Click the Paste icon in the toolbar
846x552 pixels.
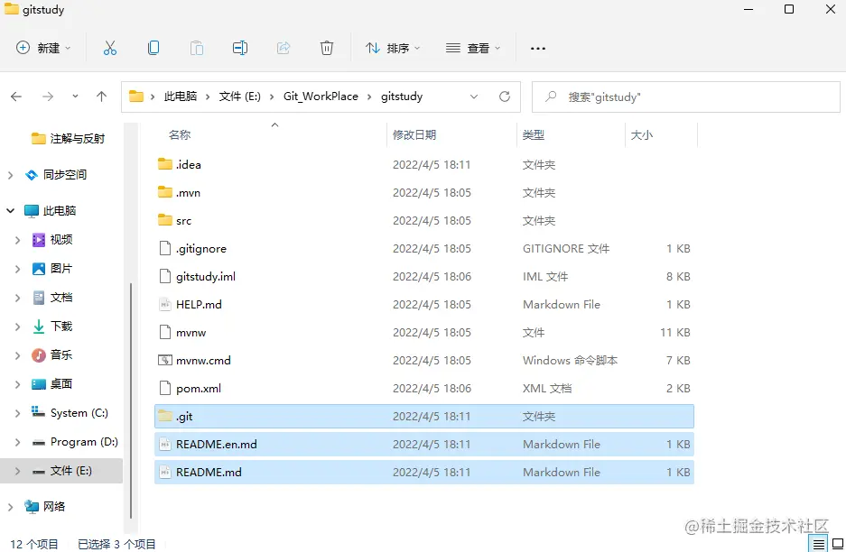pos(197,49)
